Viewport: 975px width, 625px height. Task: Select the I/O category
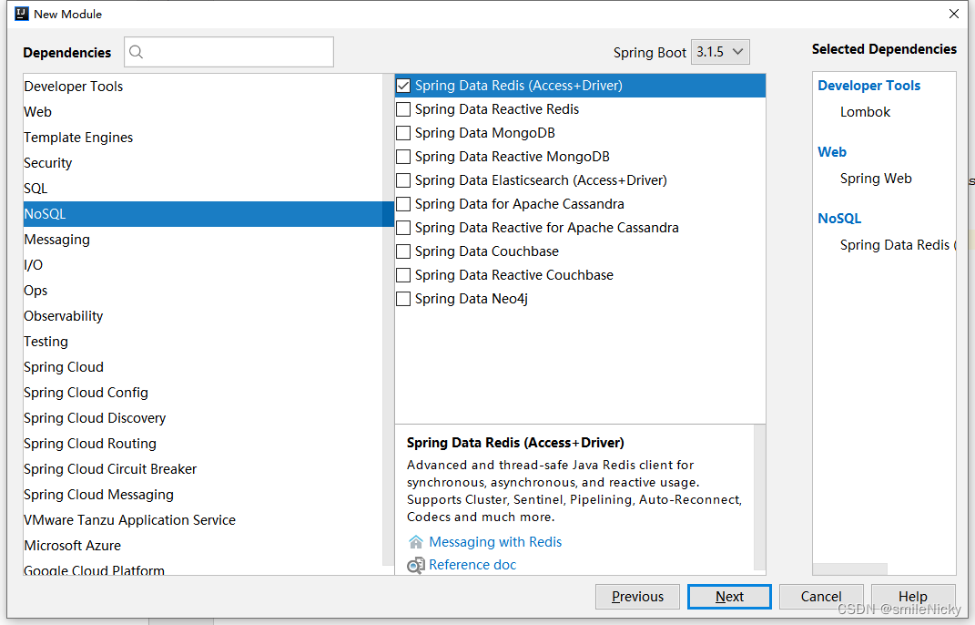[203, 265]
